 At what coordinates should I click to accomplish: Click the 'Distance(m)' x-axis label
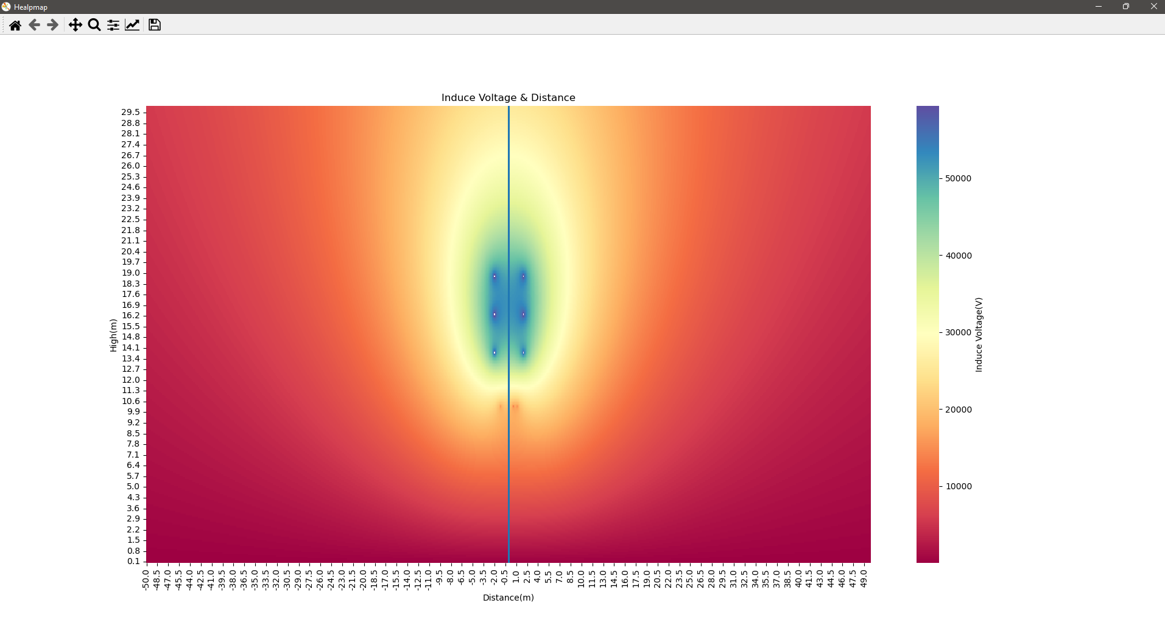(x=509, y=598)
